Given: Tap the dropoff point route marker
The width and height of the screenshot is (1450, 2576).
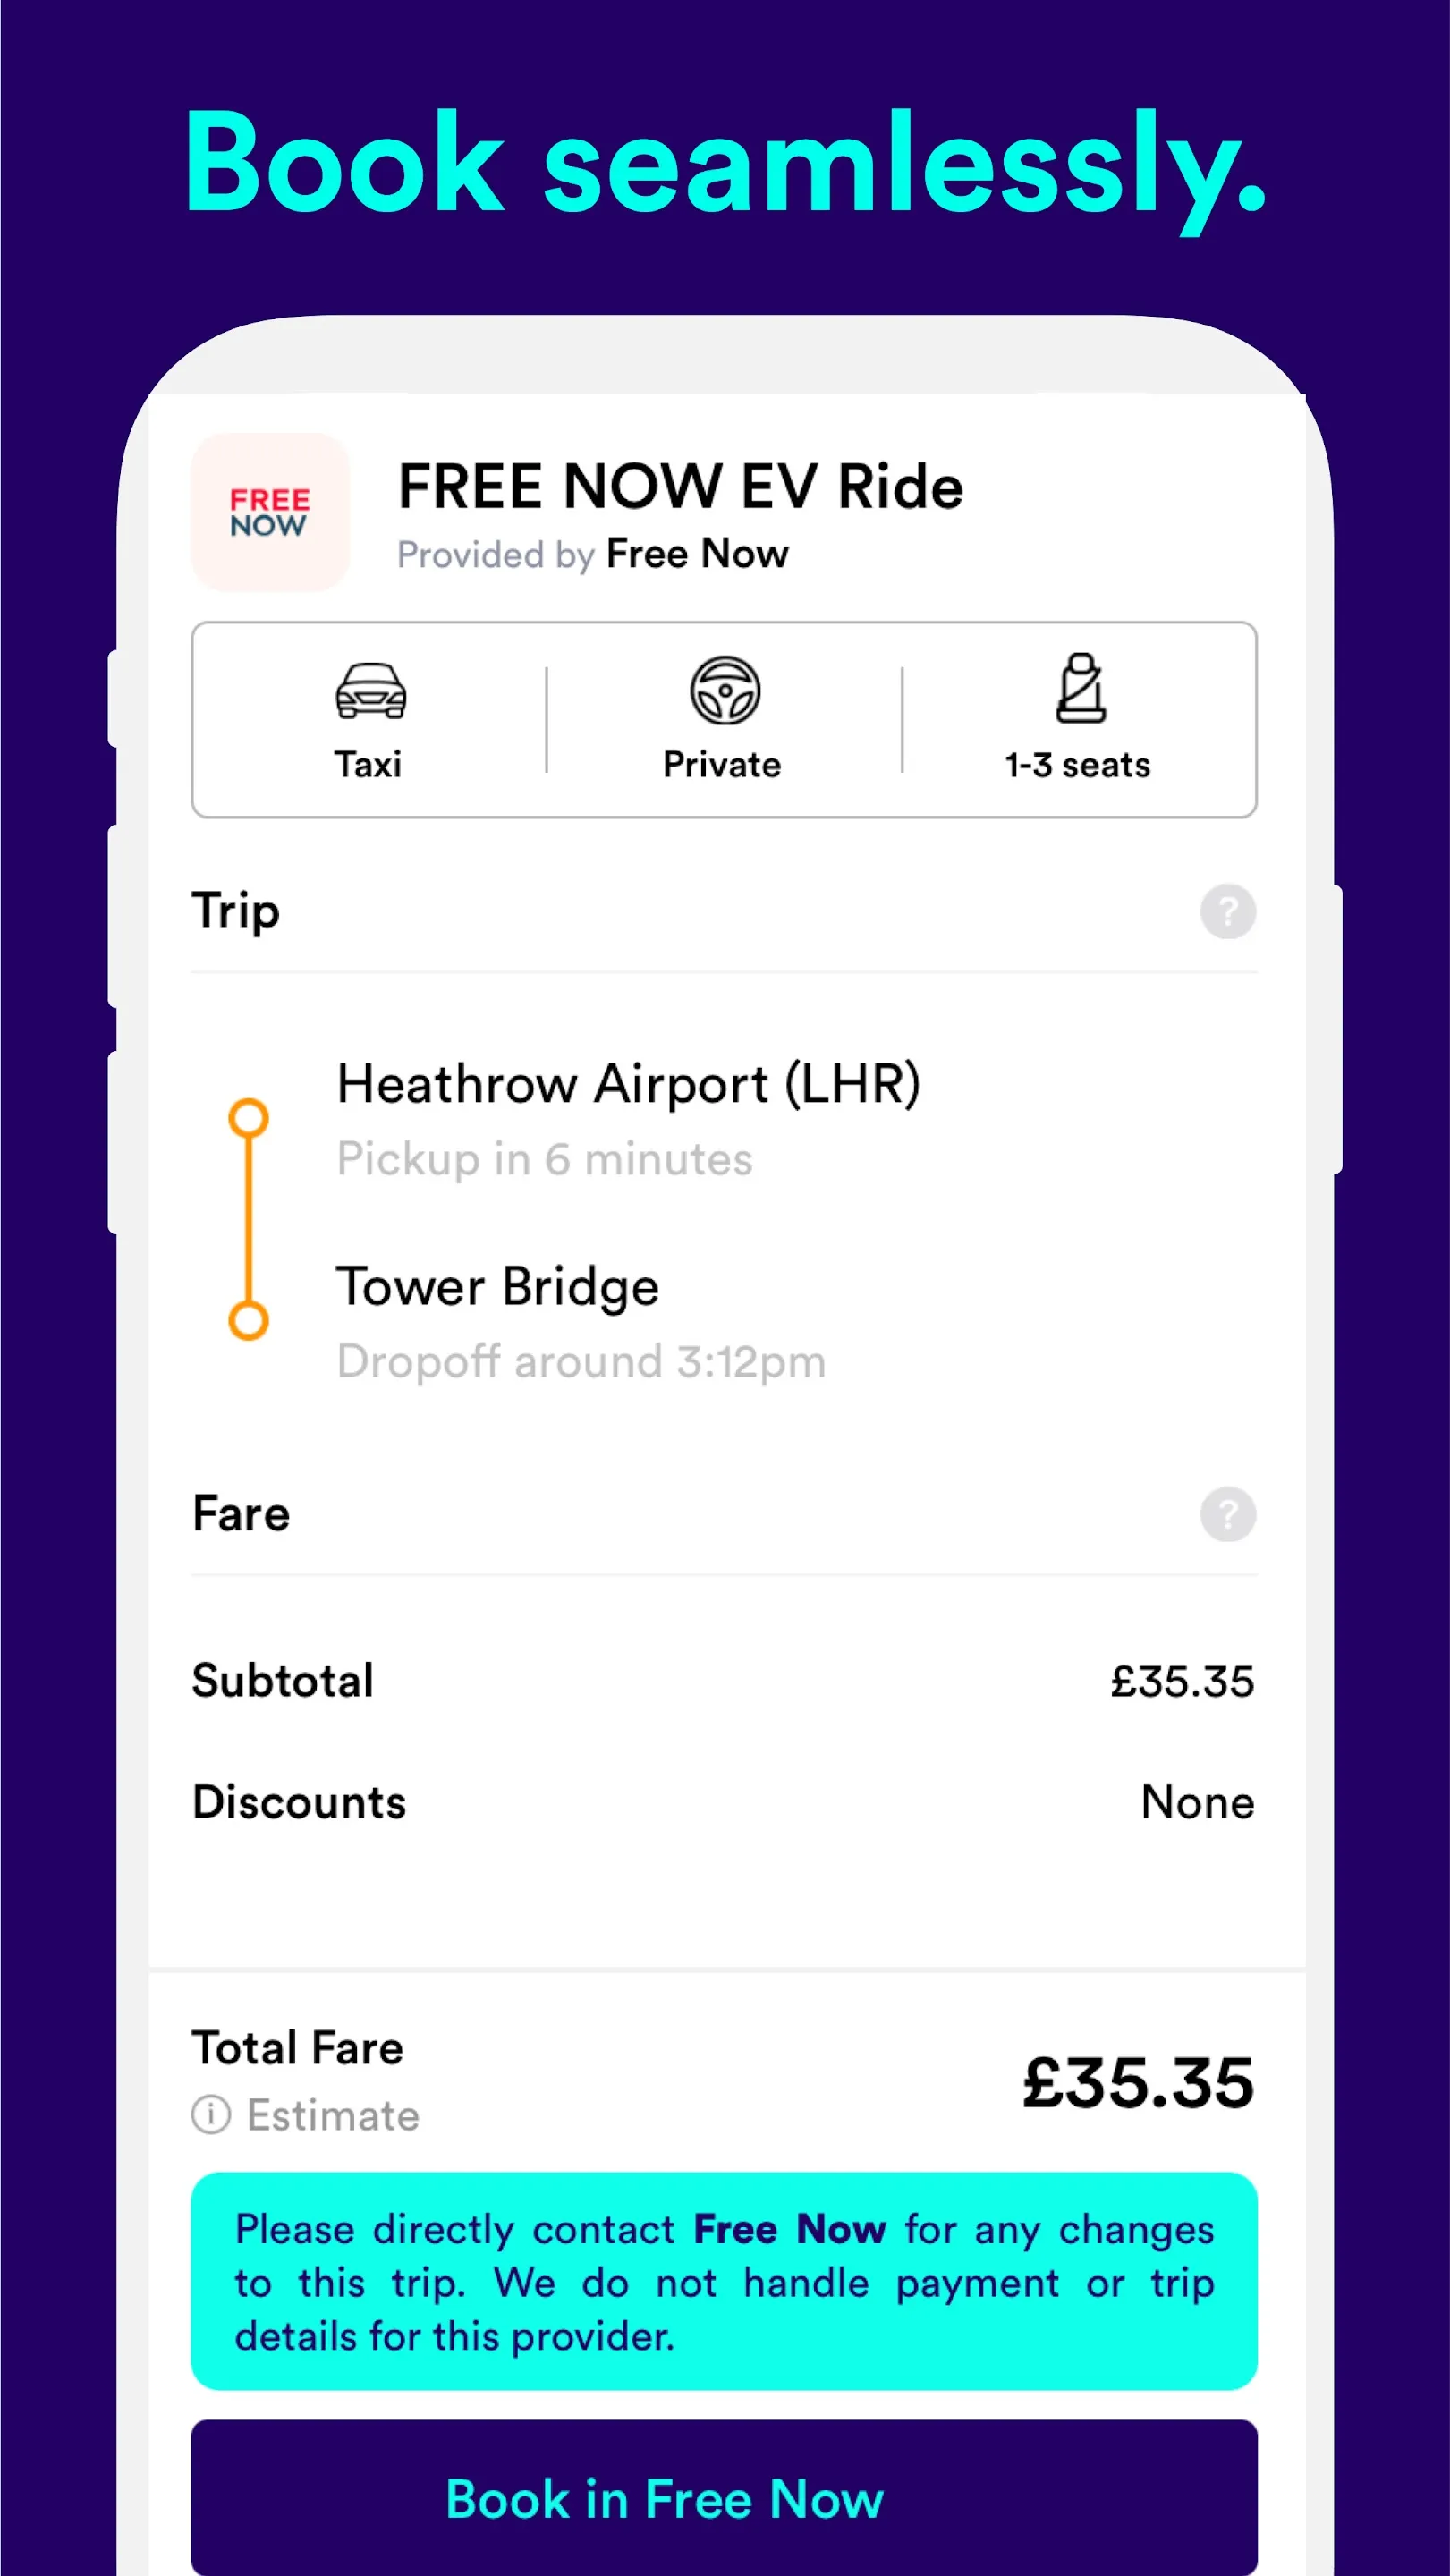Looking at the screenshot, I should pyautogui.click(x=249, y=1321).
